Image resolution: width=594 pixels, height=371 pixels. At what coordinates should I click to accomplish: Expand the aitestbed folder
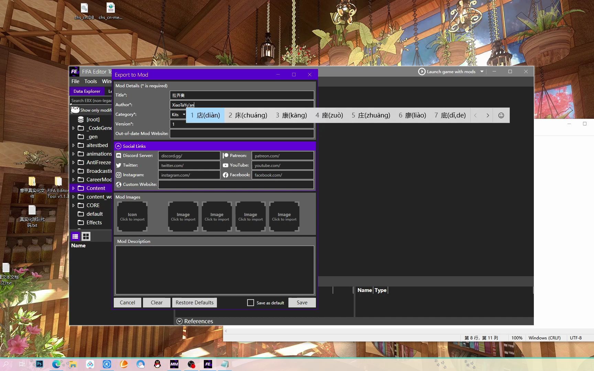(73, 145)
